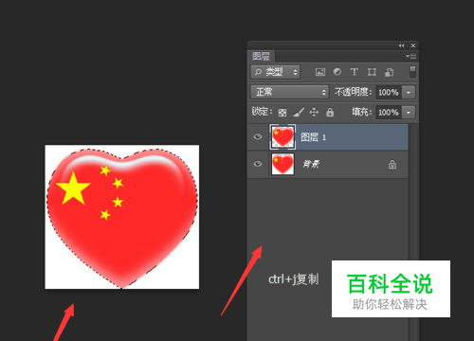Image resolution: width=474 pixels, height=341 pixels.
Task: Expand the 填充 fill arrow
Action: point(409,113)
